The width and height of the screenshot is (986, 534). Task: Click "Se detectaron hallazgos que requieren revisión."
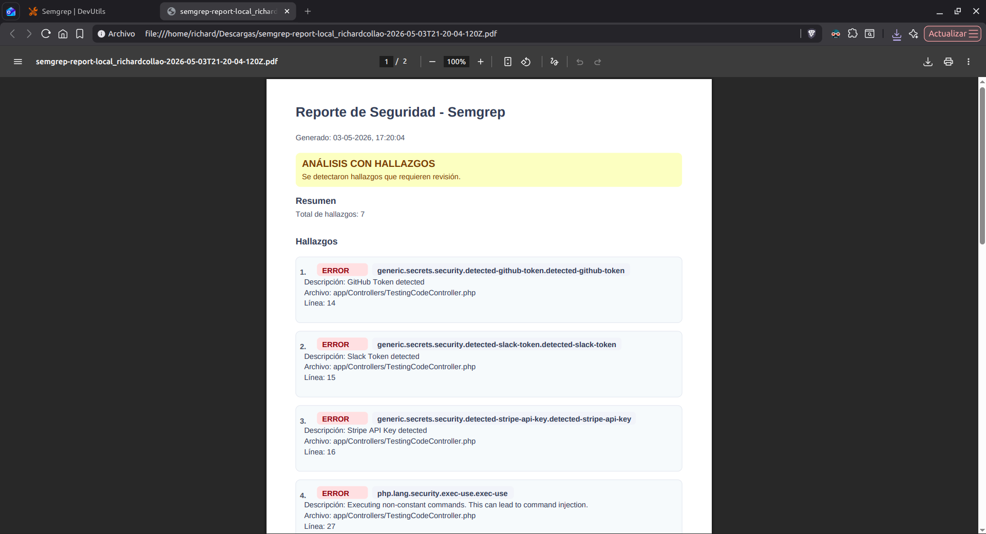381,177
